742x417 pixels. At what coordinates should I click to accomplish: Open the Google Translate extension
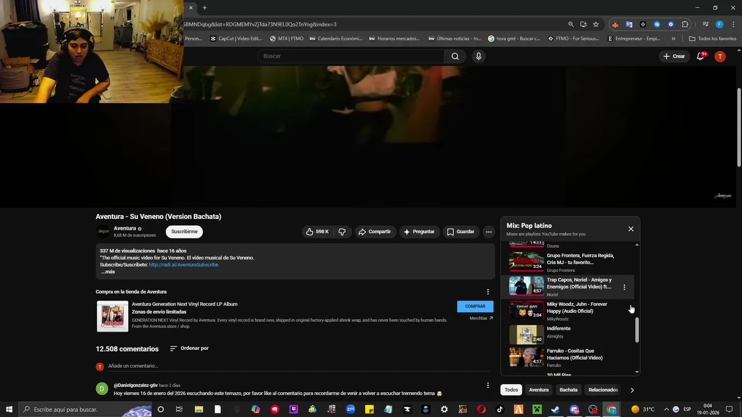[x=629, y=24]
